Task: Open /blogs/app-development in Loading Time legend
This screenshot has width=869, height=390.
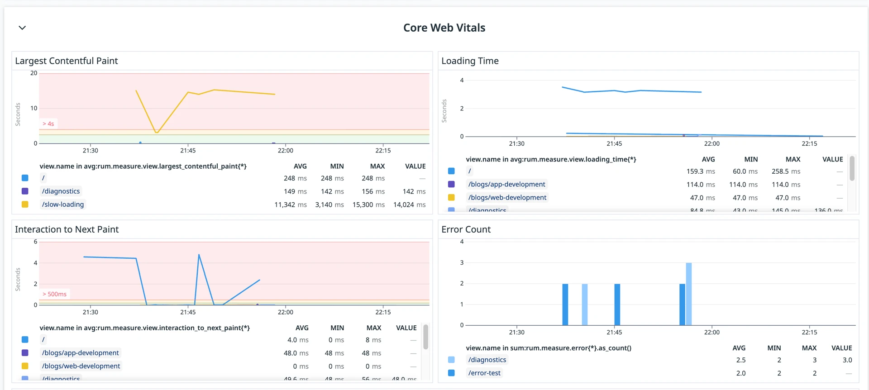Action: tap(506, 185)
